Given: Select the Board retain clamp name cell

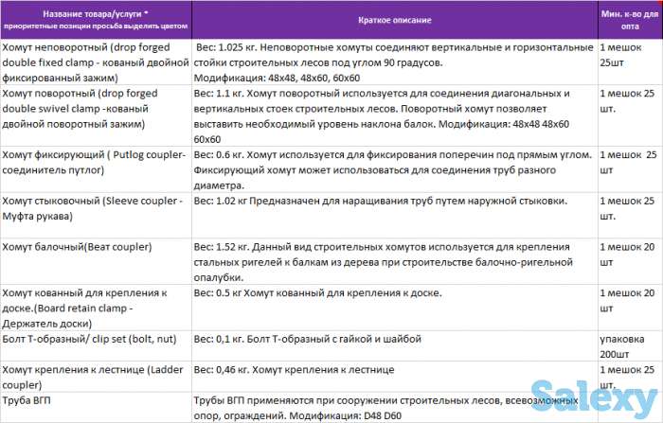Looking at the screenshot, I should pos(95,301).
